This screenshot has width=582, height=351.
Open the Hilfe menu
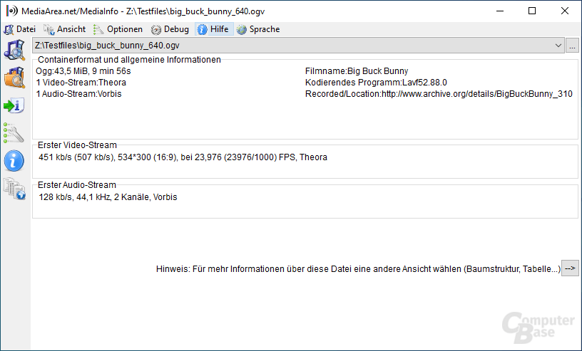point(214,29)
